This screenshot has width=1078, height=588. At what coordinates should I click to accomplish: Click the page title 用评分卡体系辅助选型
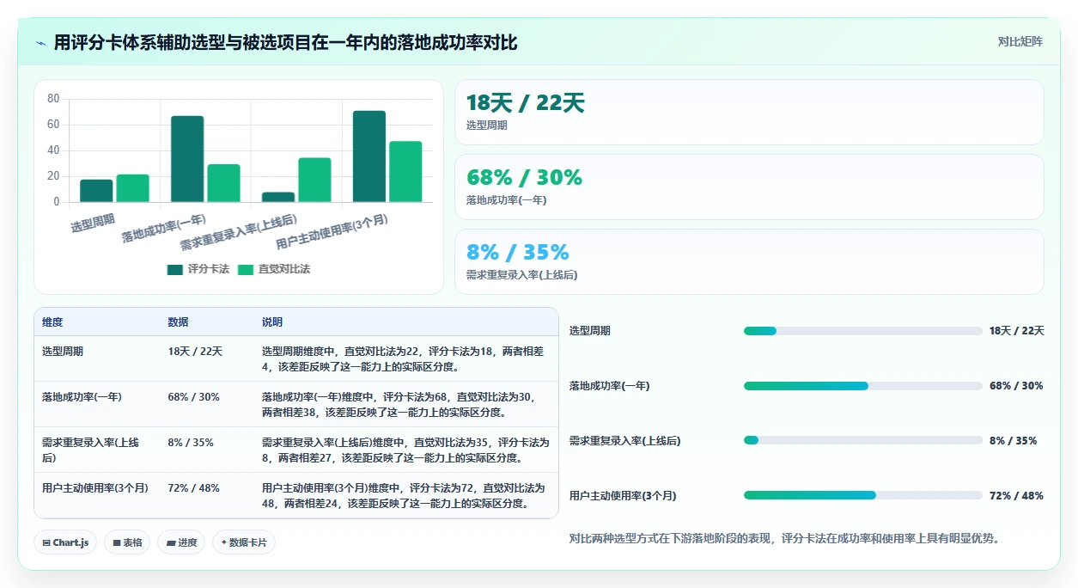click(x=286, y=43)
